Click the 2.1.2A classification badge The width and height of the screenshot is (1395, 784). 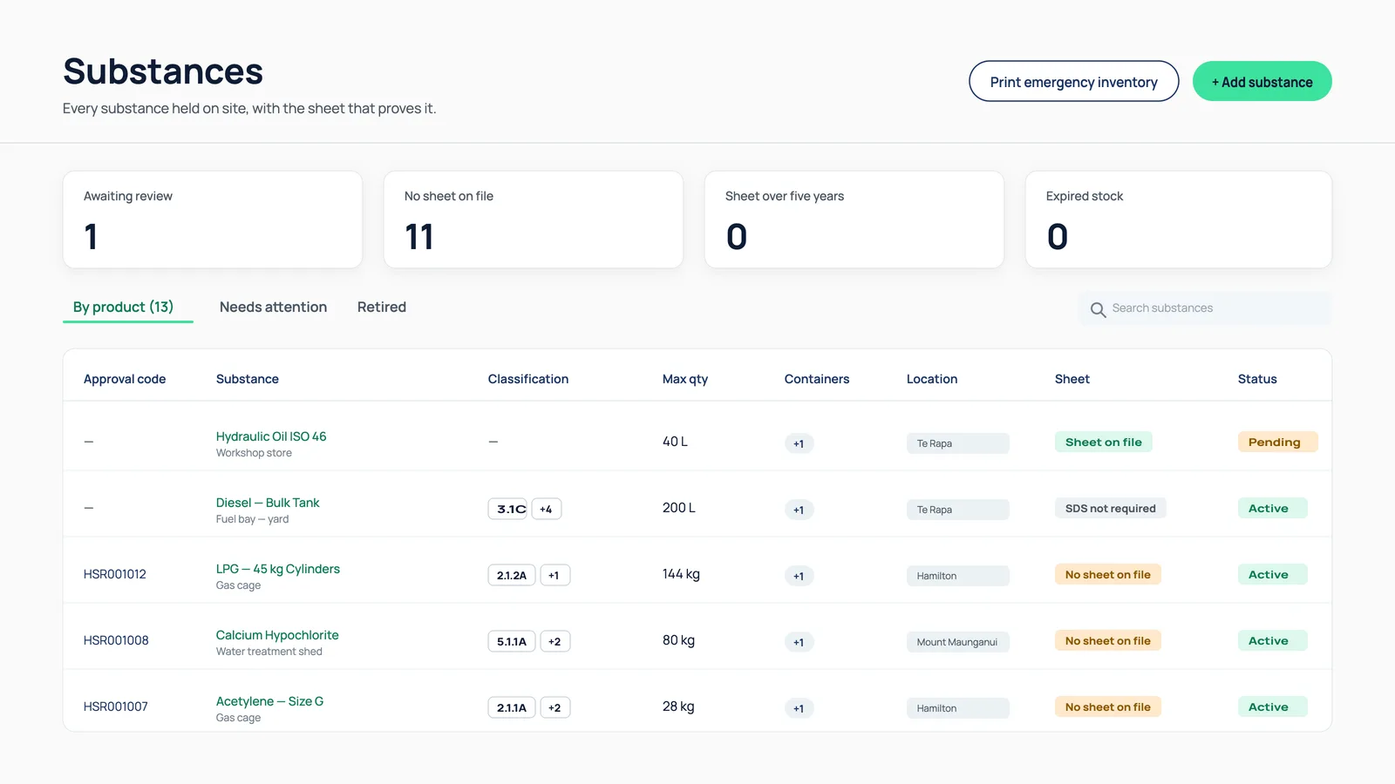[x=512, y=575]
